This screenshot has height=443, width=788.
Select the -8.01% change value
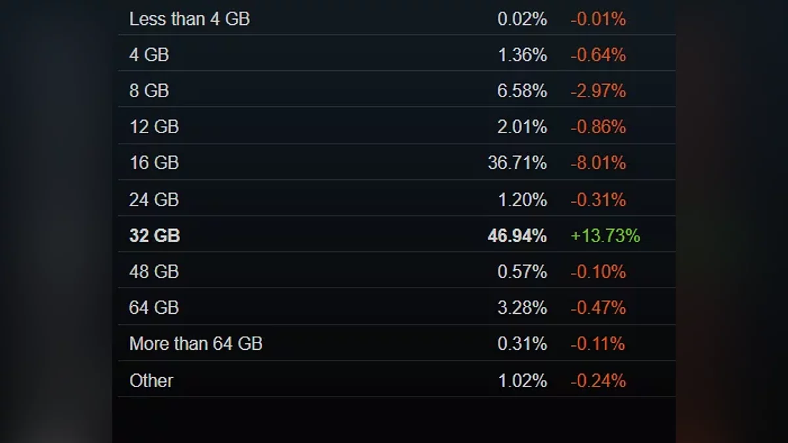(598, 163)
